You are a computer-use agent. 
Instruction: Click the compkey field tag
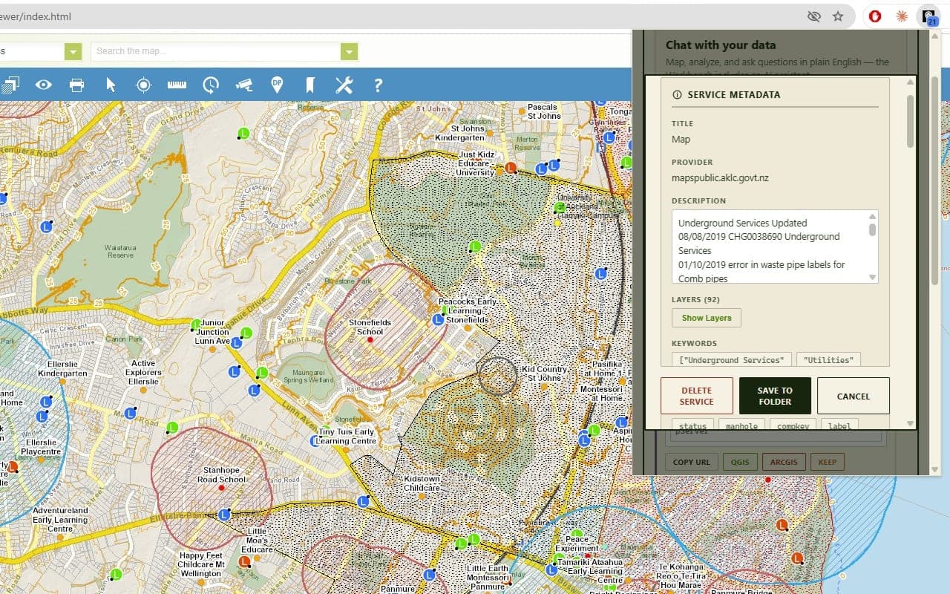(x=793, y=426)
